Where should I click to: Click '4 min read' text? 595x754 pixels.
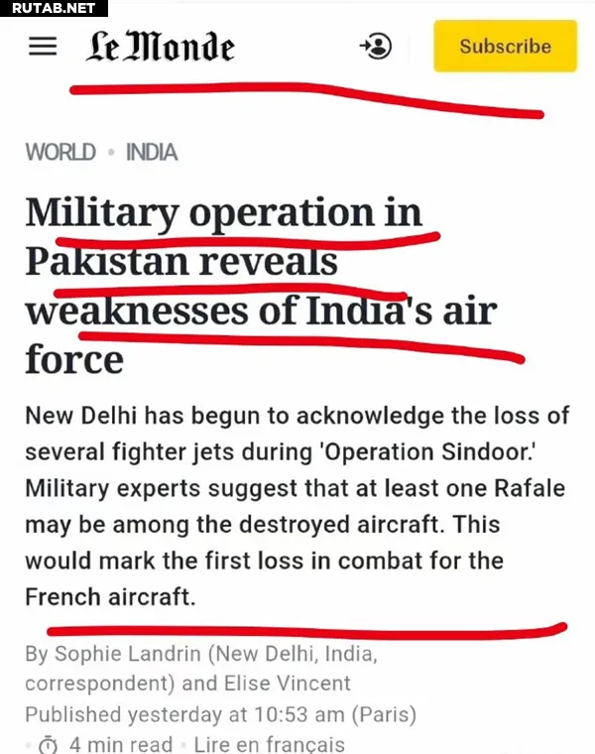[121, 744]
